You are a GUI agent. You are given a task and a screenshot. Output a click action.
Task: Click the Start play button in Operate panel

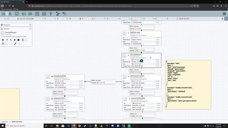pyautogui.click(x=15, y=40)
